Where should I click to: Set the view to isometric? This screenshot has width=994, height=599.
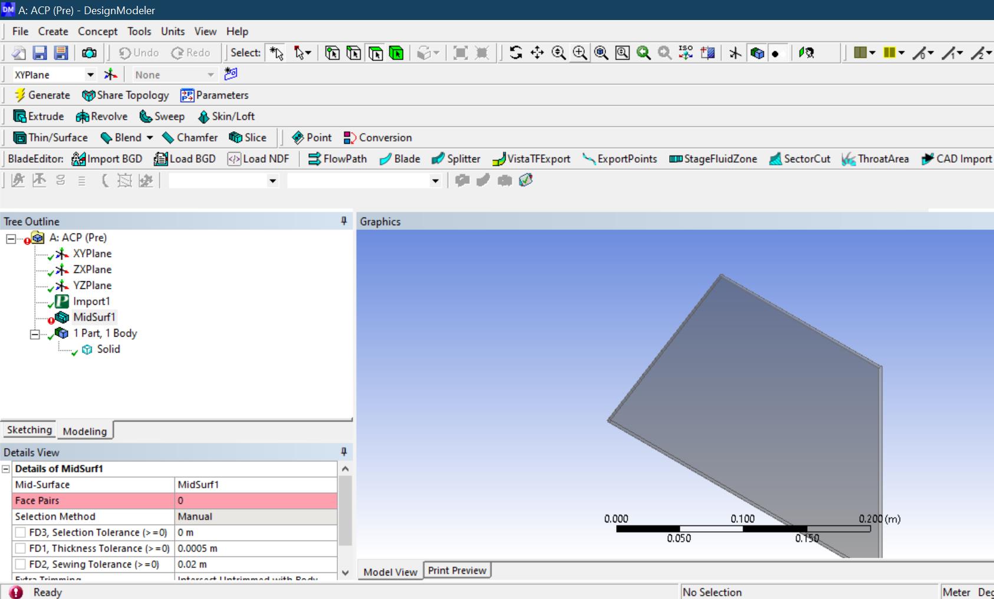point(686,53)
